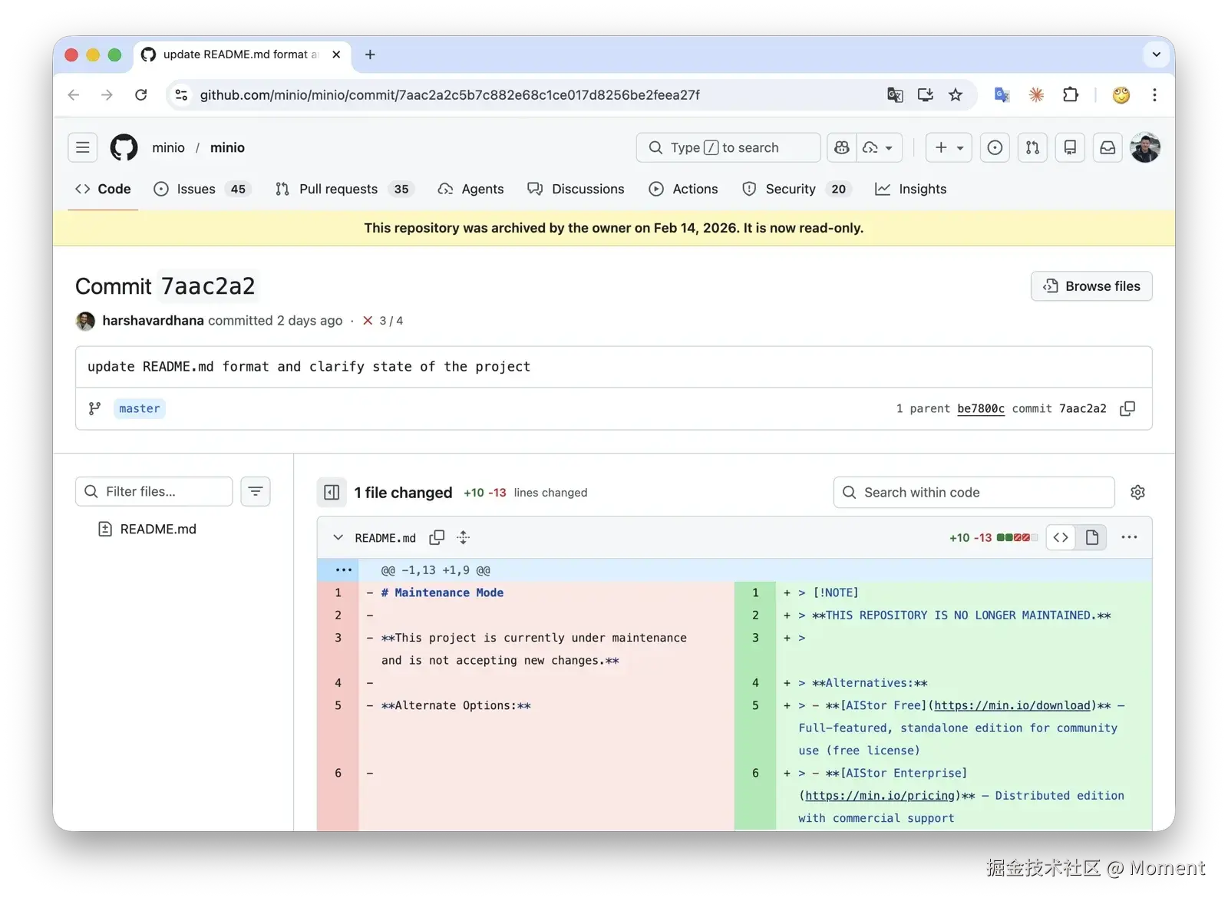Open the README.md diff more options menu
Viewport: 1228px width, 901px height.
pyautogui.click(x=1129, y=537)
